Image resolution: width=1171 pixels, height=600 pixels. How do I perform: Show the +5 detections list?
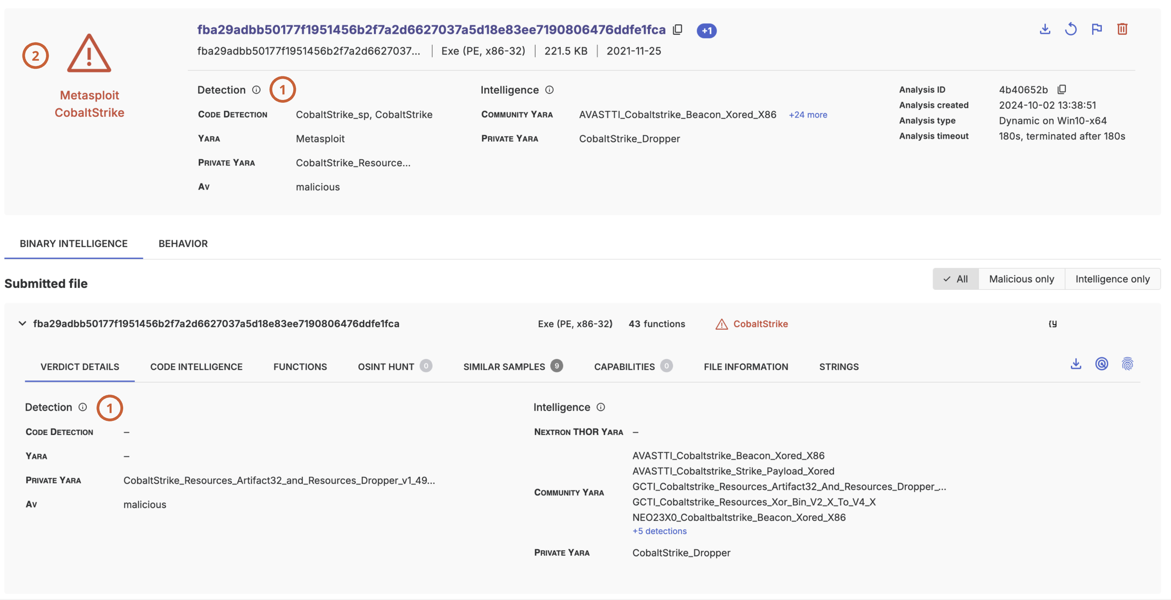(x=659, y=531)
